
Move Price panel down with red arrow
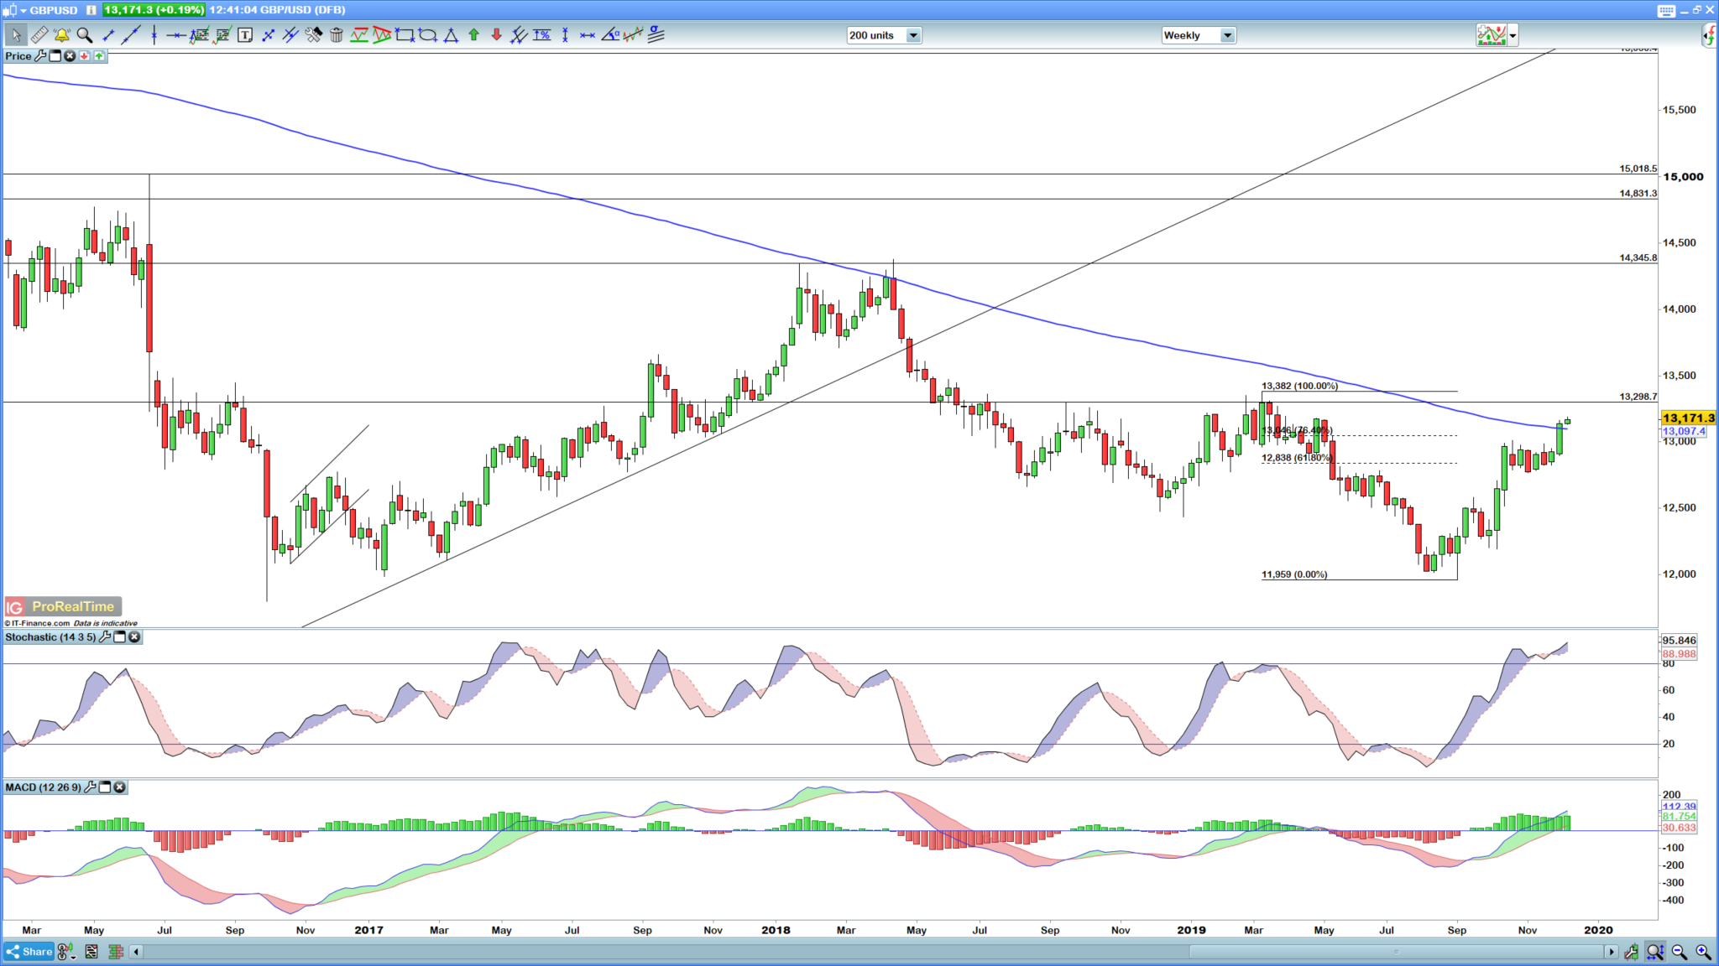[x=84, y=56]
